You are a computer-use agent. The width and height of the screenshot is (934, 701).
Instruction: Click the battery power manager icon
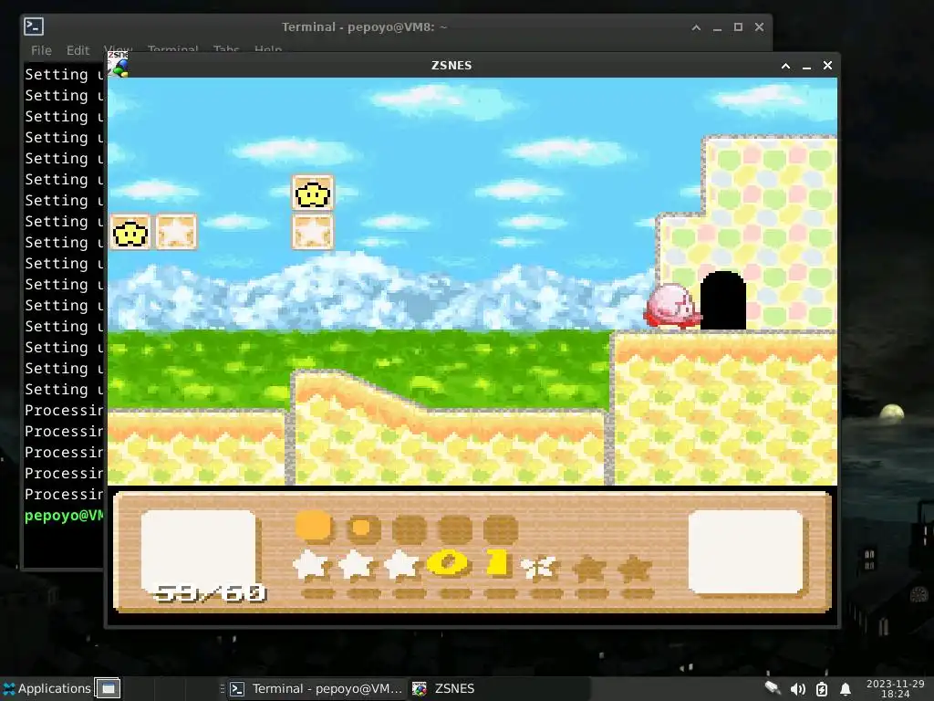pyautogui.click(x=822, y=689)
